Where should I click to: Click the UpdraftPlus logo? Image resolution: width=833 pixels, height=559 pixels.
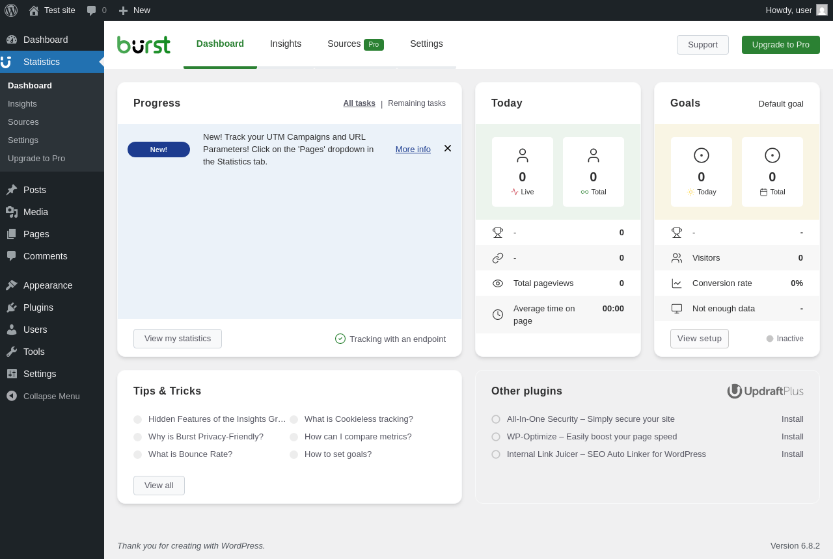point(765,391)
